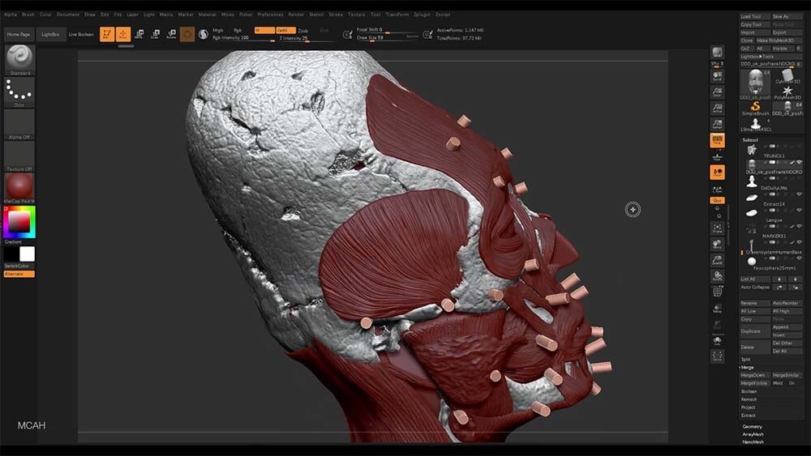Toggle the Zadd sculpt mode

(x=285, y=31)
